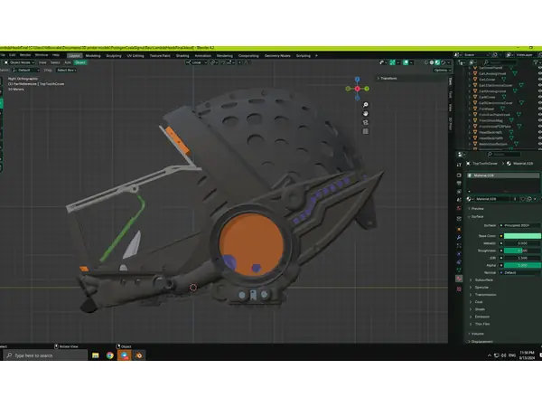Toggle the camera view icon in viewport
The width and height of the screenshot is (542, 407).
pos(365,122)
